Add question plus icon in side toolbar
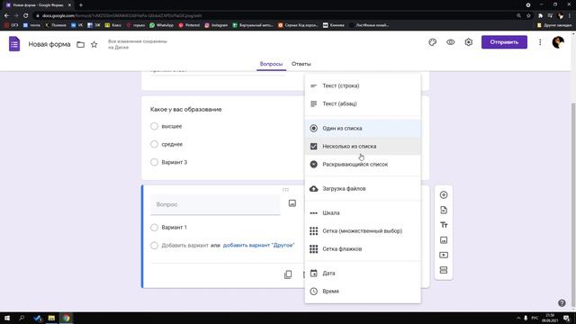 coord(444,194)
